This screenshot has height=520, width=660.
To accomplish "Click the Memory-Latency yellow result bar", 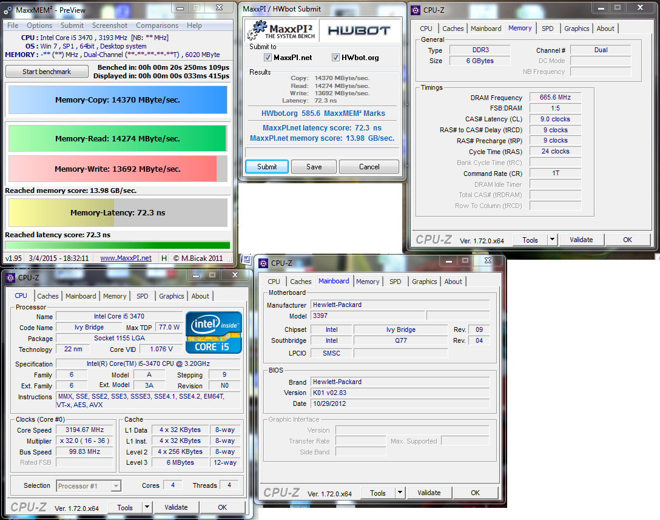I will coord(118,212).
